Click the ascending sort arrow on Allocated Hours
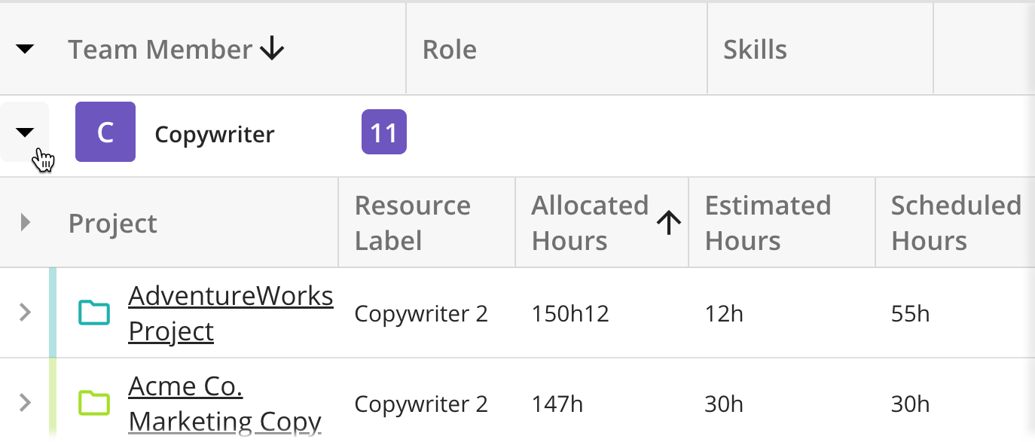 tap(667, 222)
